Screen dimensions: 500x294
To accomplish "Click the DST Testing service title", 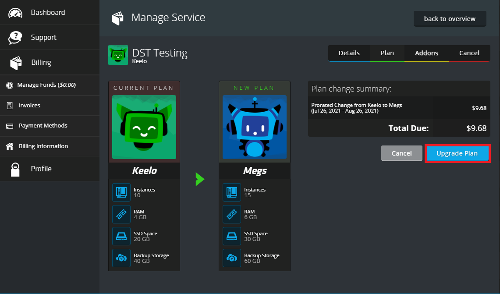I will pos(160,53).
